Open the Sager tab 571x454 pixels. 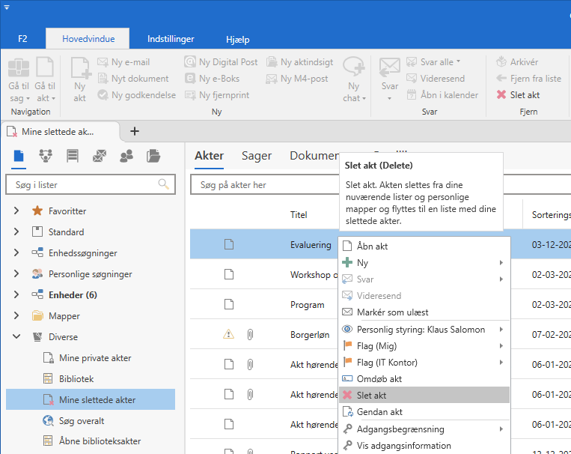[x=257, y=156]
